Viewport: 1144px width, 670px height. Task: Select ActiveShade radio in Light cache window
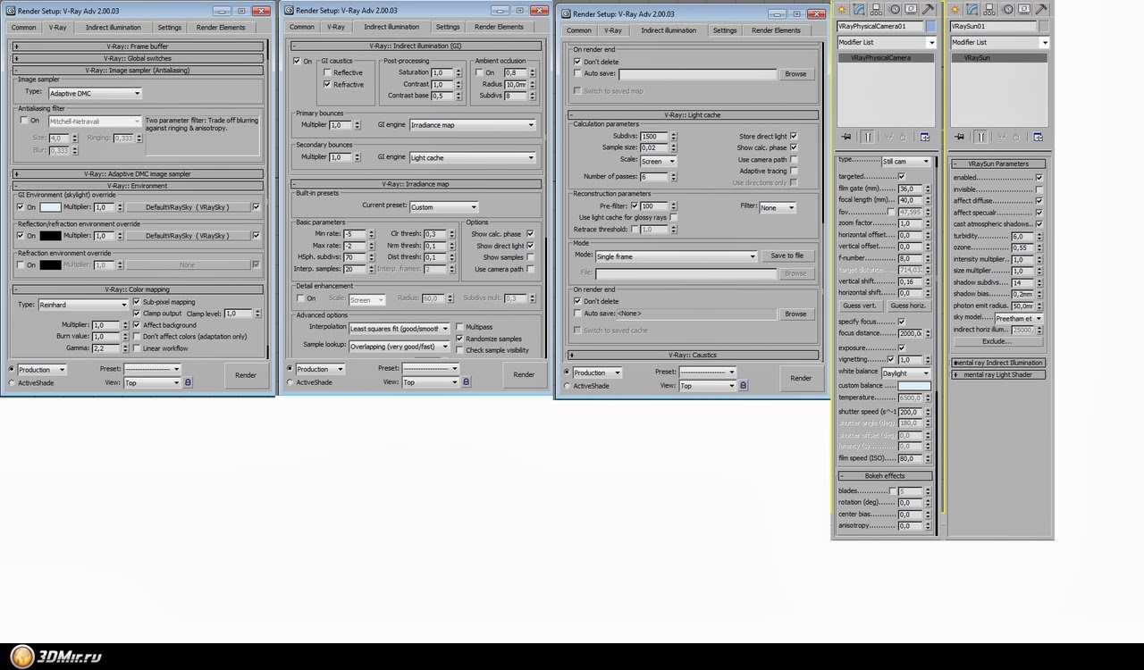click(567, 386)
